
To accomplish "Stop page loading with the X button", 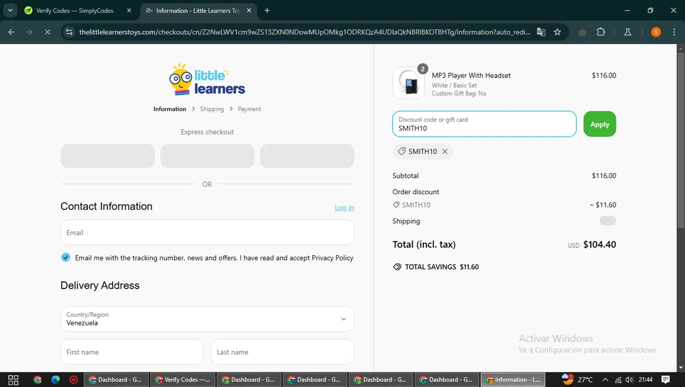I will (x=47, y=32).
